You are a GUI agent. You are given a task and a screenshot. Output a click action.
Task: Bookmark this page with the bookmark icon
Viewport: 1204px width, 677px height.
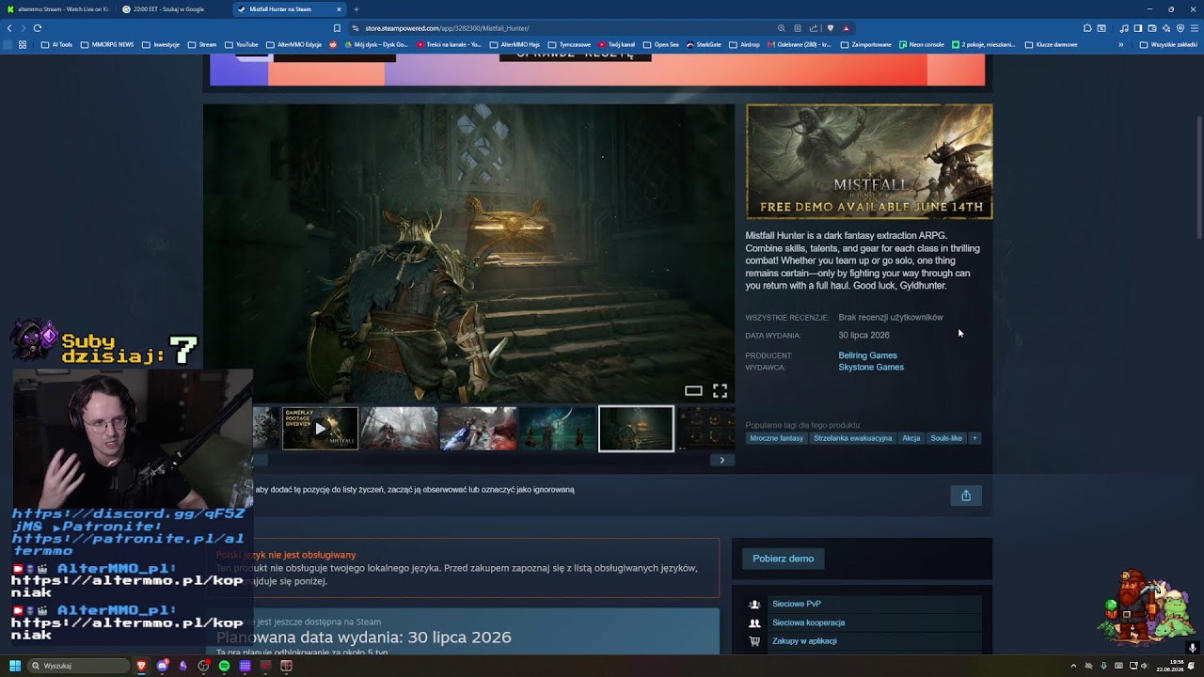tap(338, 28)
